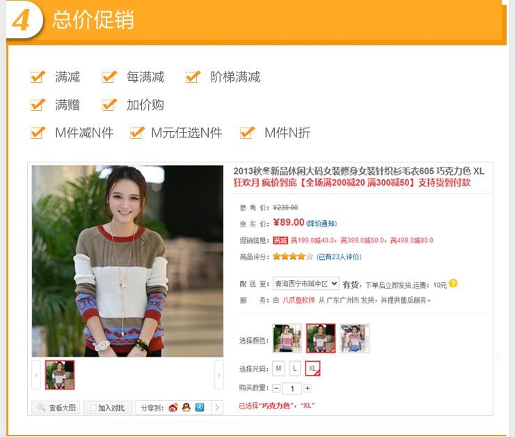Open the 查看大图 button
Image resolution: width=515 pixels, height=437 pixels.
tap(56, 408)
